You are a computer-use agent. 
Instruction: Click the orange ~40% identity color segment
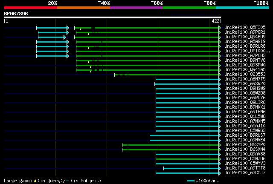pyautogui.click(x=84, y=8)
